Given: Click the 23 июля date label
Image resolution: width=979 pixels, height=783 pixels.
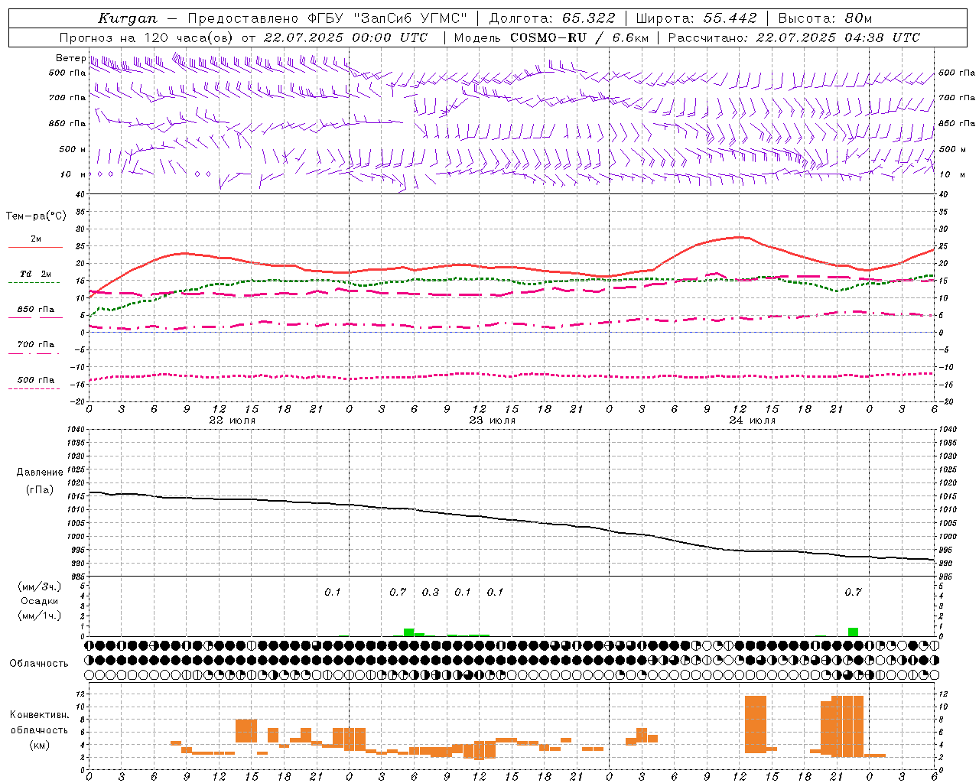Looking at the screenshot, I should point(492,421).
